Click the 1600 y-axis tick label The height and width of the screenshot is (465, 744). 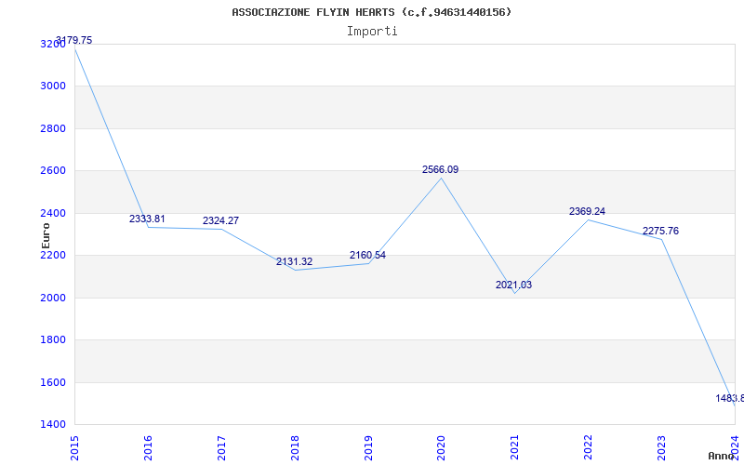pyautogui.click(x=53, y=382)
